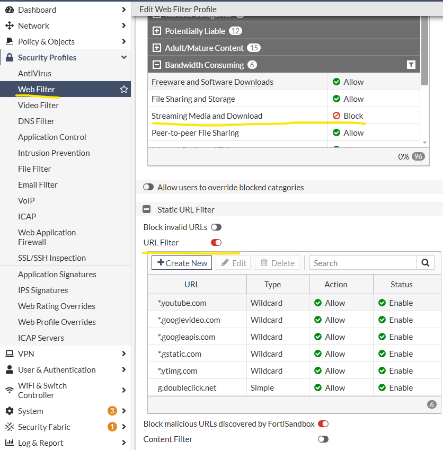Collapse the Static URL Filter section
Viewport: 443px width, 450px height.
(x=146, y=209)
